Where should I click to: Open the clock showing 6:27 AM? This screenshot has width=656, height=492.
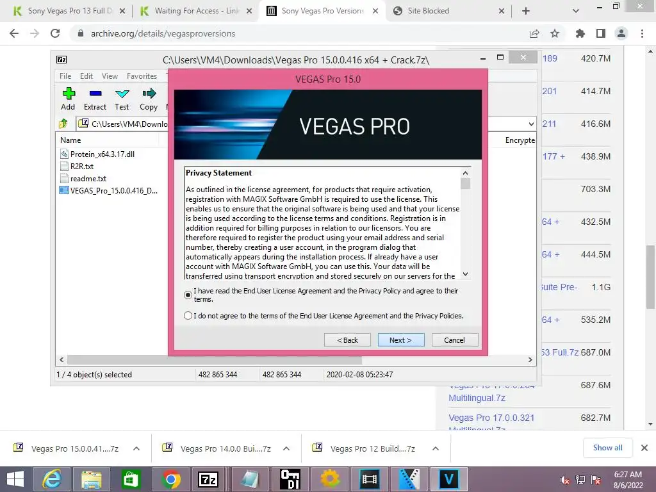click(628, 480)
